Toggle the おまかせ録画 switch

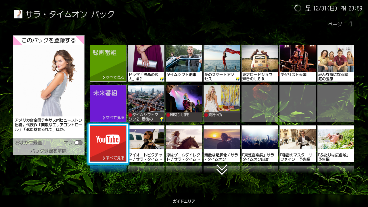click(78, 143)
